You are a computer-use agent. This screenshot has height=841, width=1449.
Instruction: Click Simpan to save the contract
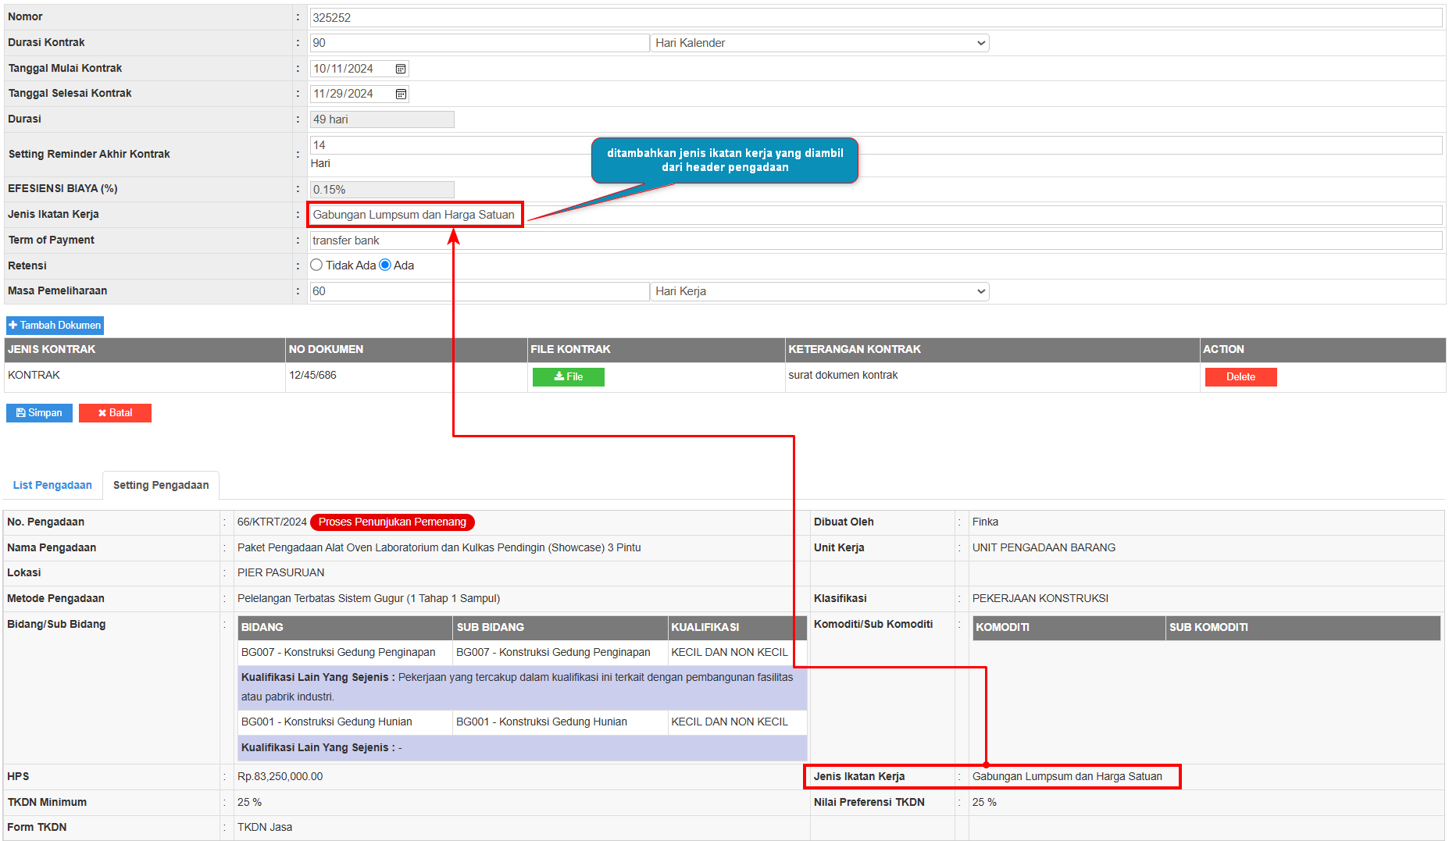[x=39, y=413]
